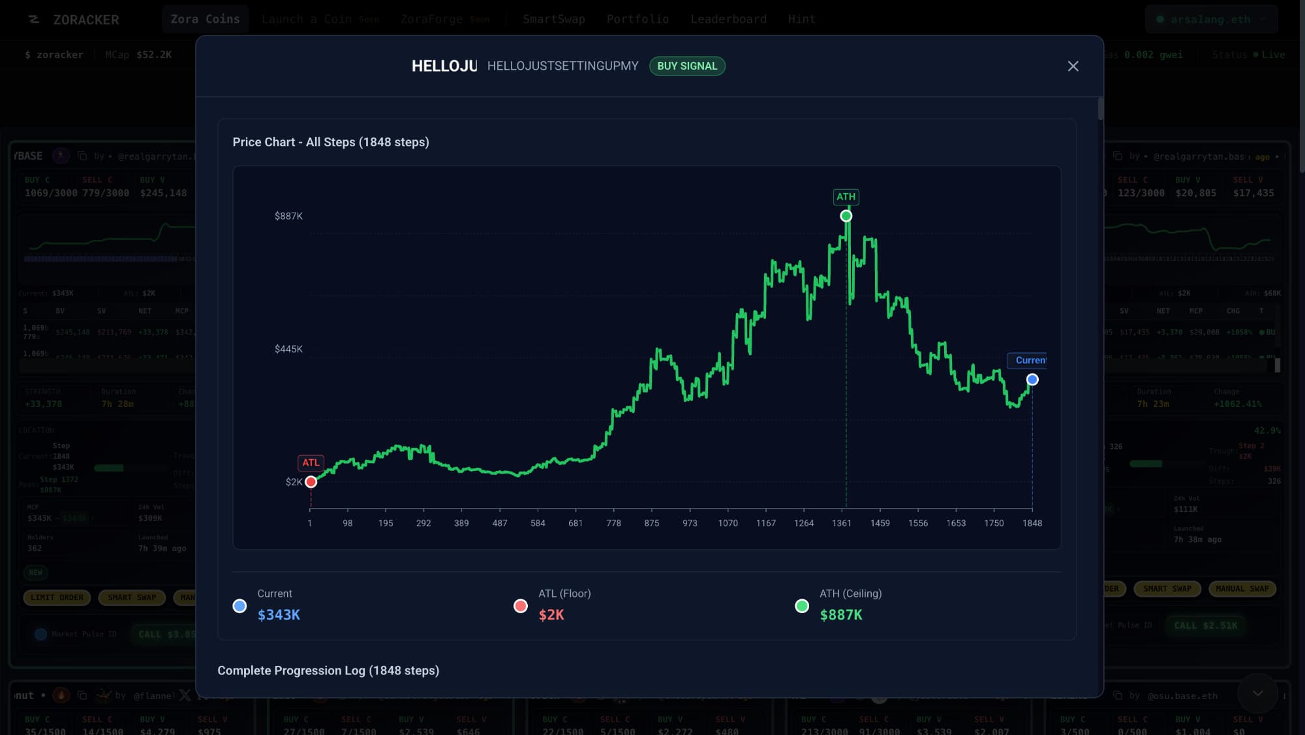Viewport: 1305px width, 735px height.
Task: Click the copy icon beside @realgarrytan on left card
Action: click(x=82, y=156)
